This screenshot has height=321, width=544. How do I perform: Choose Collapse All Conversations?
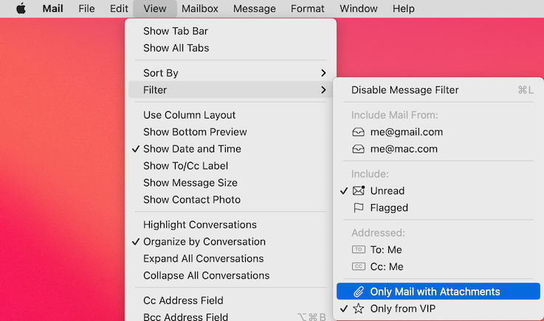tap(230, 275)
